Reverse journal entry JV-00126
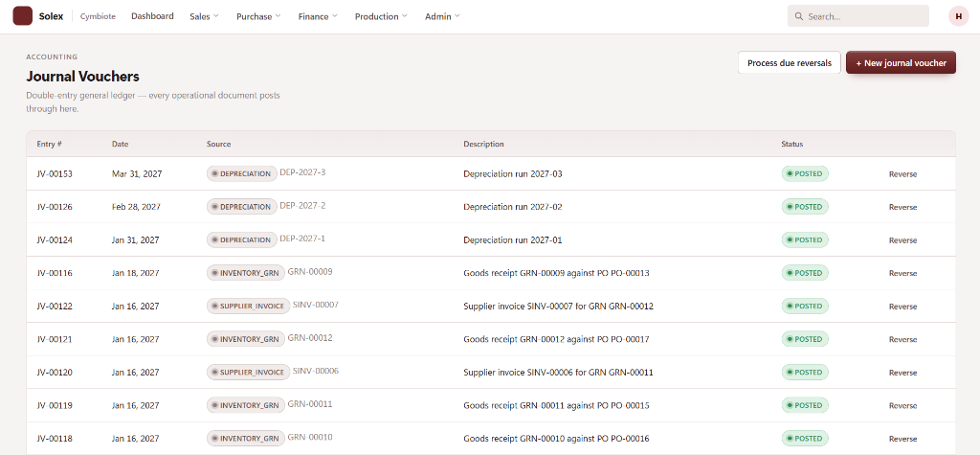The height and width of the screenshot is (455, 980). (902, 207)
